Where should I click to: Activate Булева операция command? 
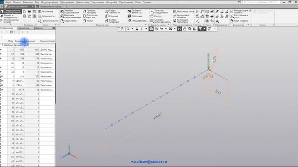[112, 20]
